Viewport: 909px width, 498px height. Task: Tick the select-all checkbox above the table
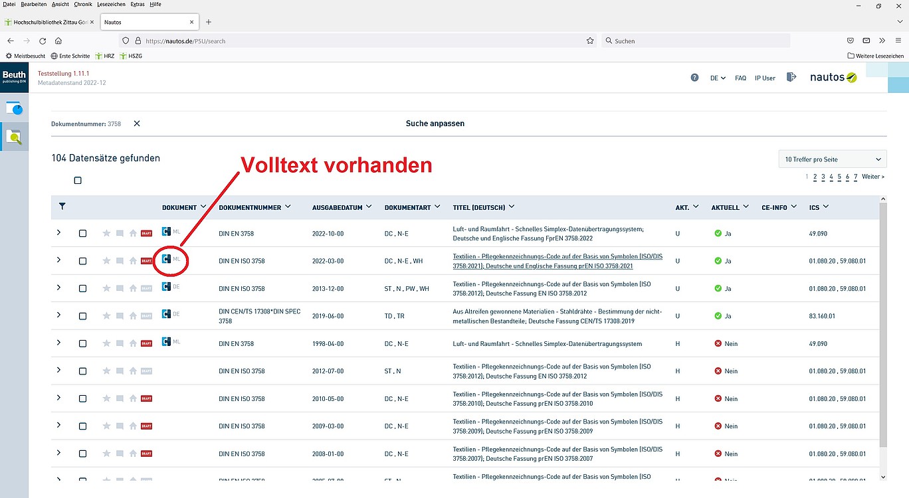pyautogui.click(x=78, y=181)
